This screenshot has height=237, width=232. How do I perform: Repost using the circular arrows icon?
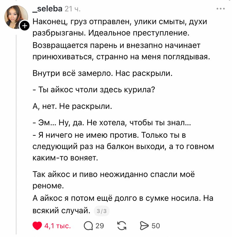pyautogui.click(x=122, y=226)
